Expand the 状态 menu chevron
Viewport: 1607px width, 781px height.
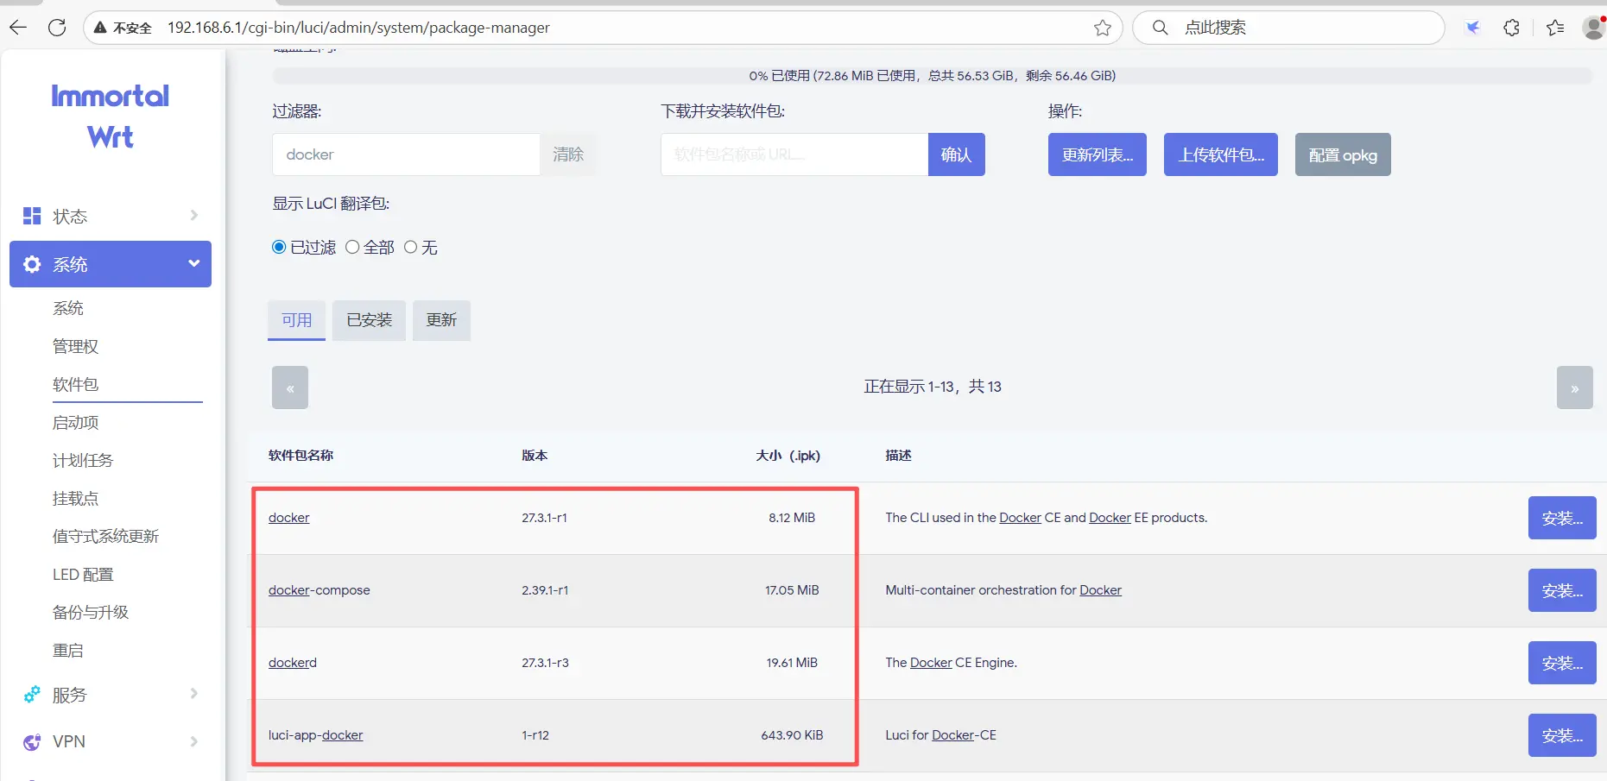(193, 216)
